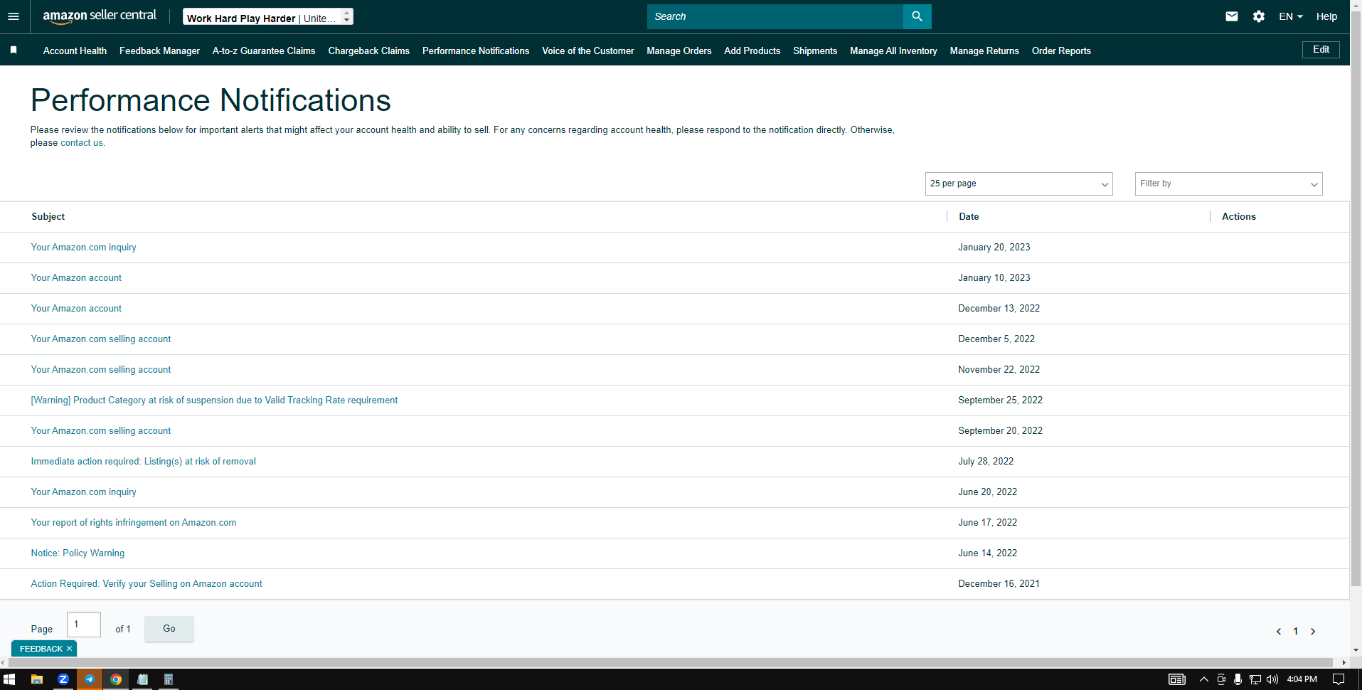1362x690 pixels.
Task: Click the network tray icon
Action: pos(1255,679)
